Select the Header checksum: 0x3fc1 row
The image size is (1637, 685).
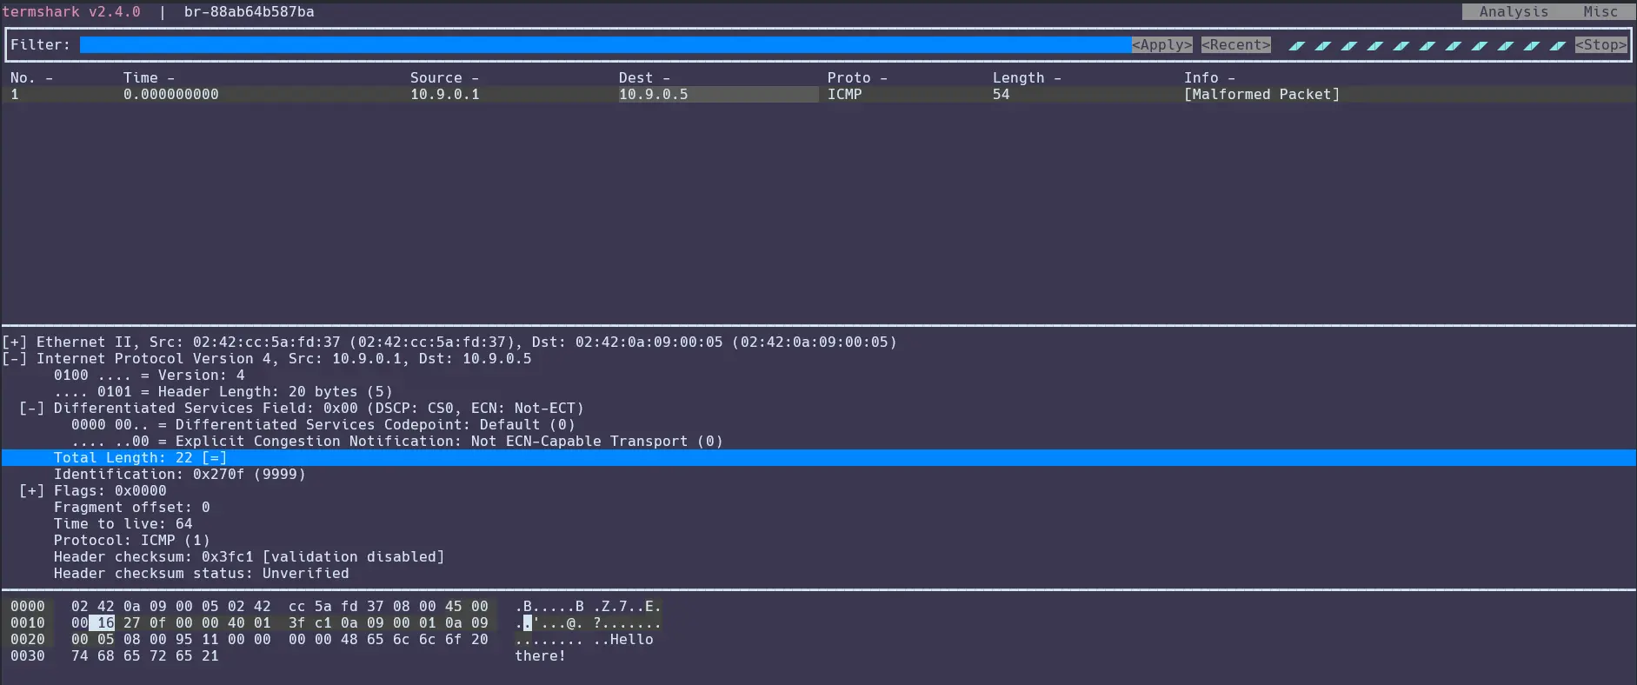point(249,557)
